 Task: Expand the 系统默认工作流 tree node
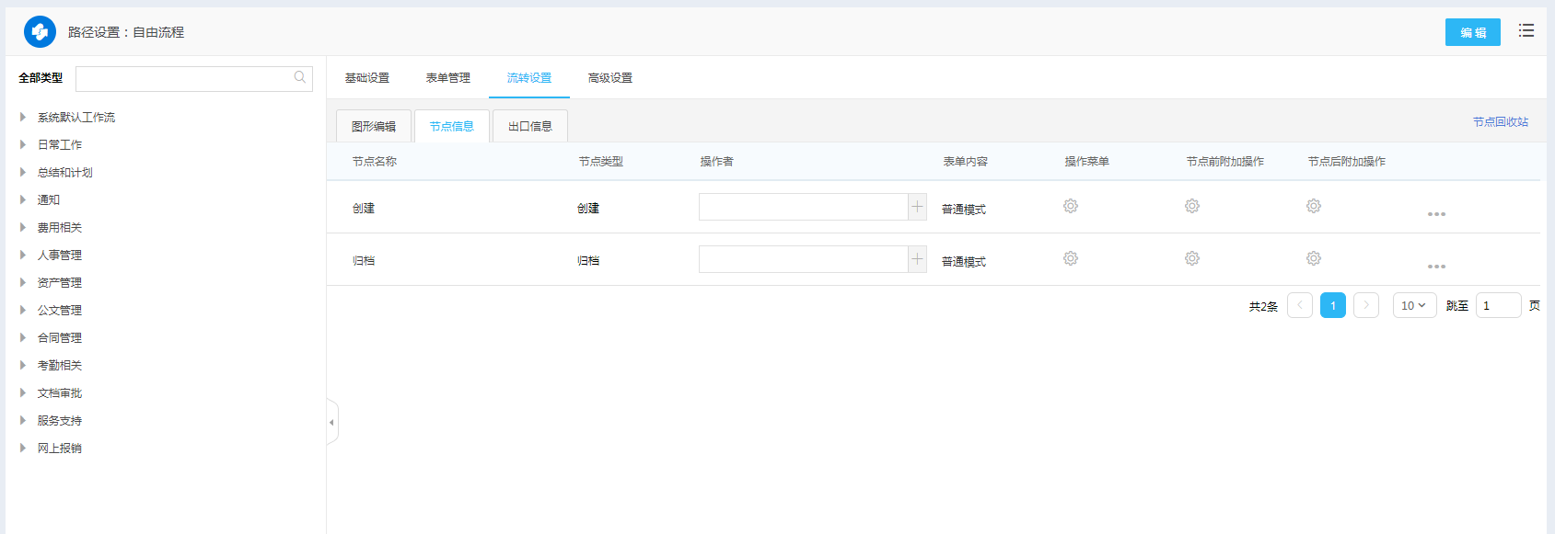[23, 118]
